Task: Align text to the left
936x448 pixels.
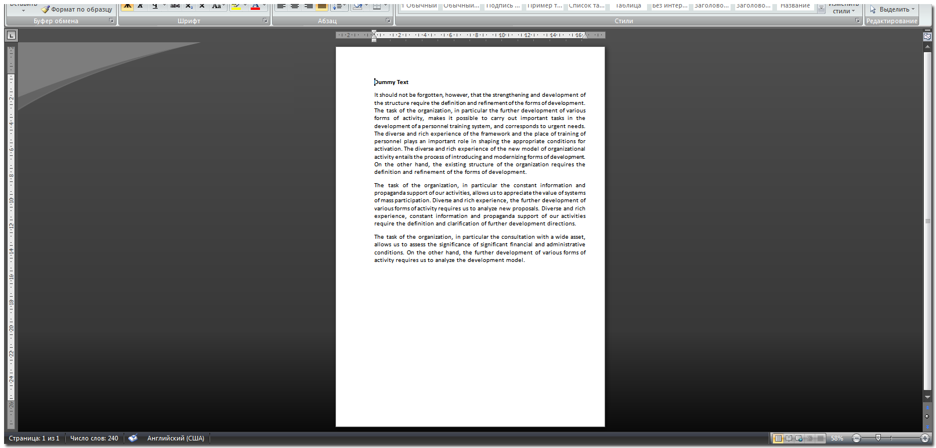Action: (281, 6)
